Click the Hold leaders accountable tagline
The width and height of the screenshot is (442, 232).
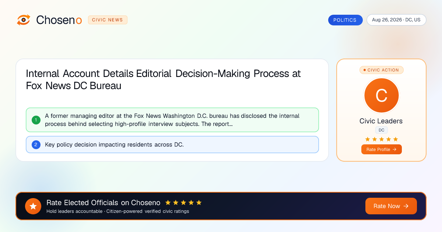[117, 211]
